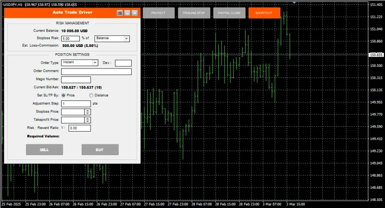Decrease Takeprofit Price with down arrow
The height and width of the screenshot is (208, 385).
(x=88, y=122)
